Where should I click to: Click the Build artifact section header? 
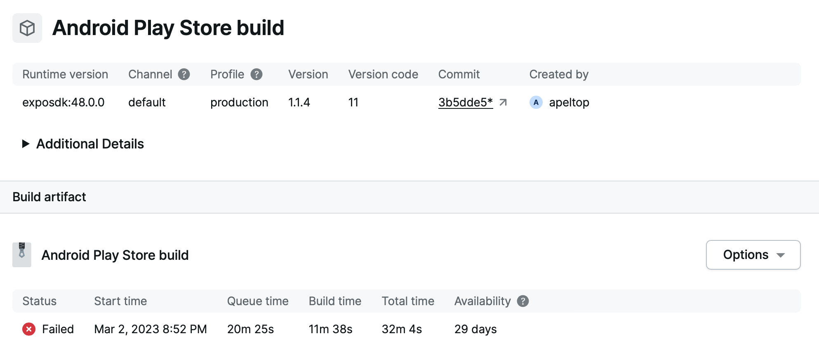point(49,197)
